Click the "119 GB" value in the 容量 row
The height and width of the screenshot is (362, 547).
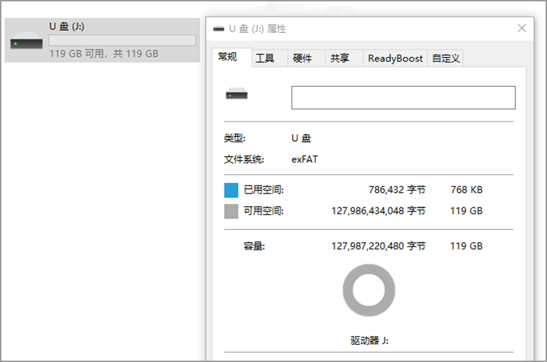[466, 246]
